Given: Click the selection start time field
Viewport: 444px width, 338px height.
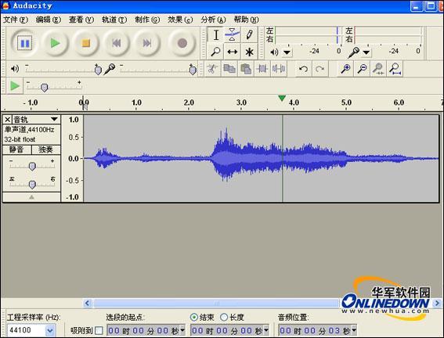Looking at the screenshot, I should point(146,330).
